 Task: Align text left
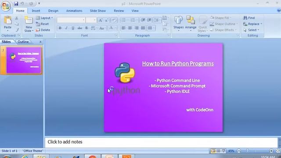point(123,28)
